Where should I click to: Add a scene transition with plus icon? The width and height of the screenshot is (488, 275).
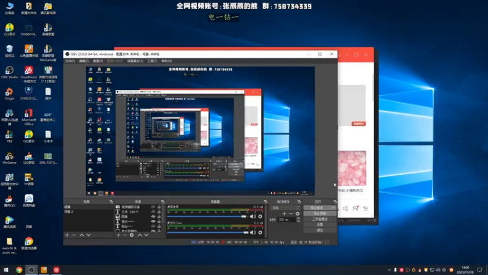click(x=284, y=213)
